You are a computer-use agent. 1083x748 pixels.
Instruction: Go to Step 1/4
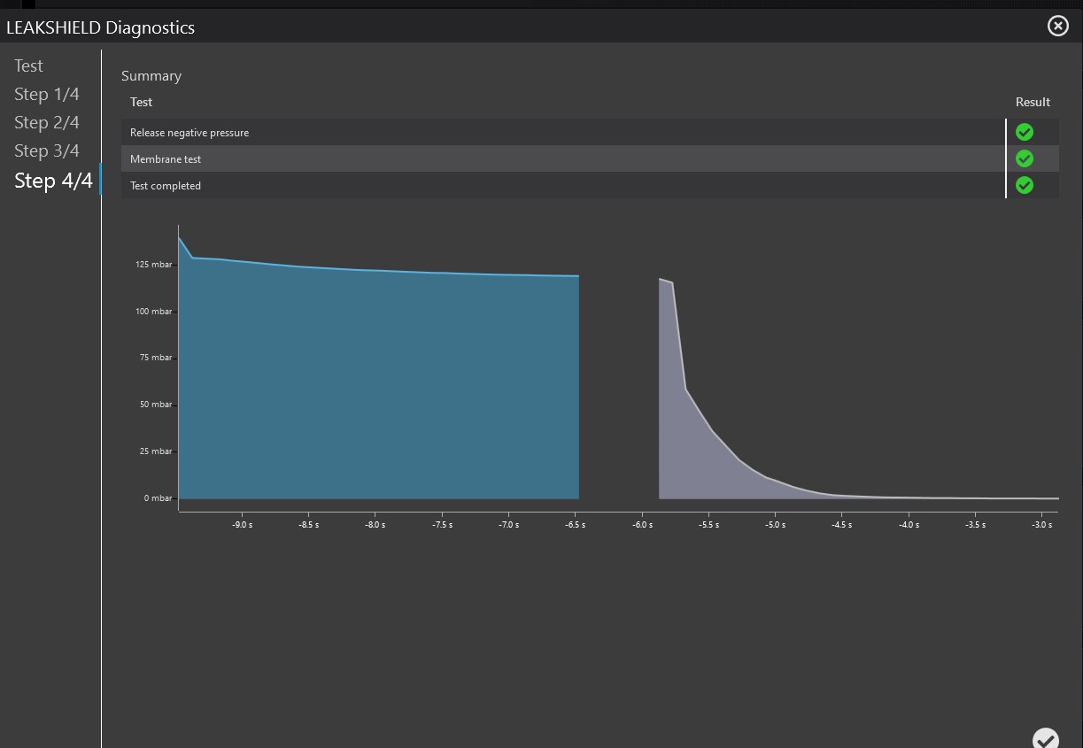(47, 94)
